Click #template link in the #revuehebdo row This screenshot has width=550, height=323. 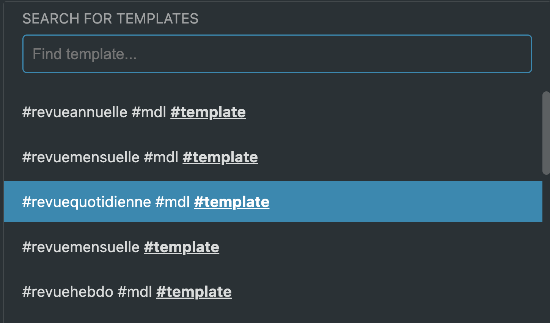[194, 292]
